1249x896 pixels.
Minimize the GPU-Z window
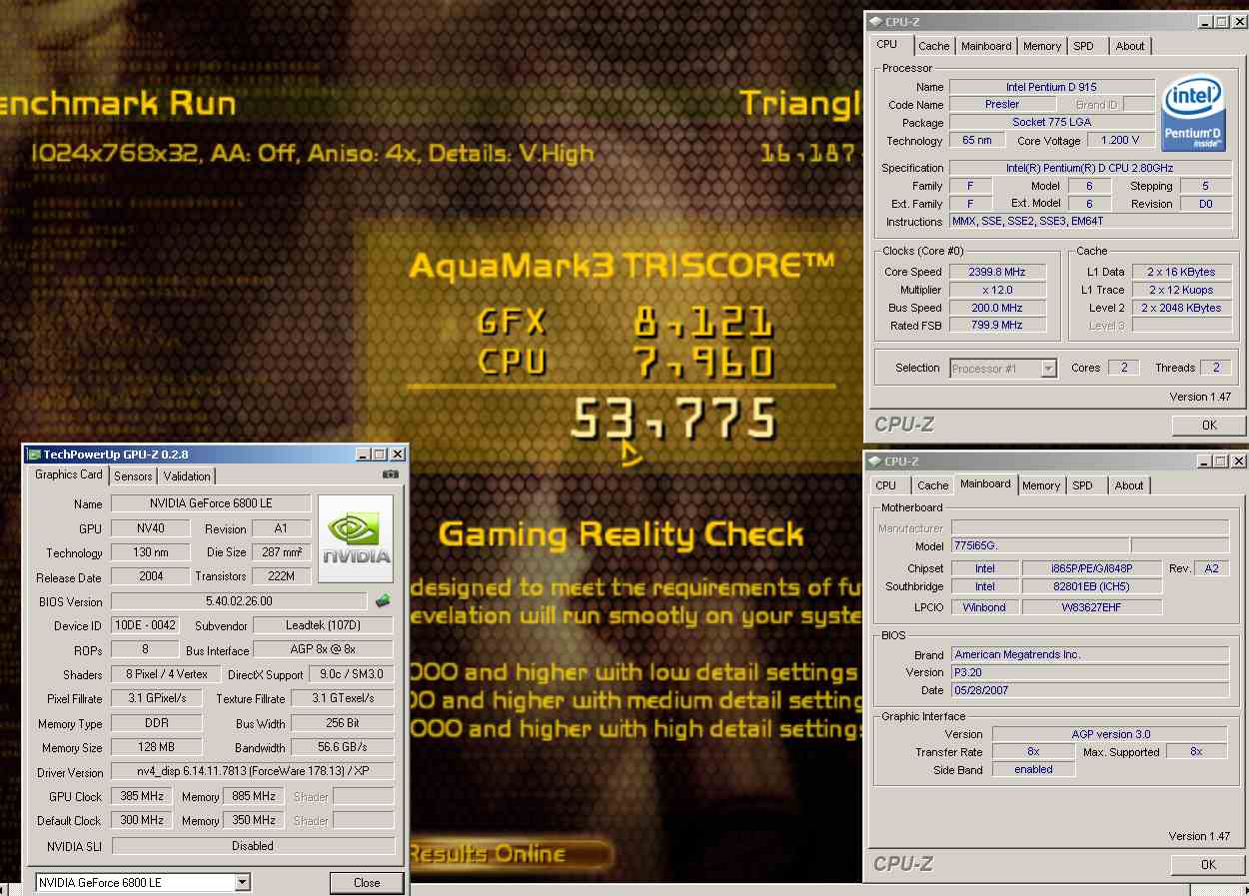pos(365,454)
